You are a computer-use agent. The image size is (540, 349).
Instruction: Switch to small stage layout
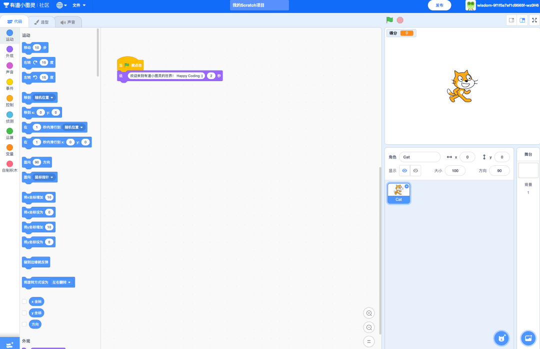click(x=511, y=20)
